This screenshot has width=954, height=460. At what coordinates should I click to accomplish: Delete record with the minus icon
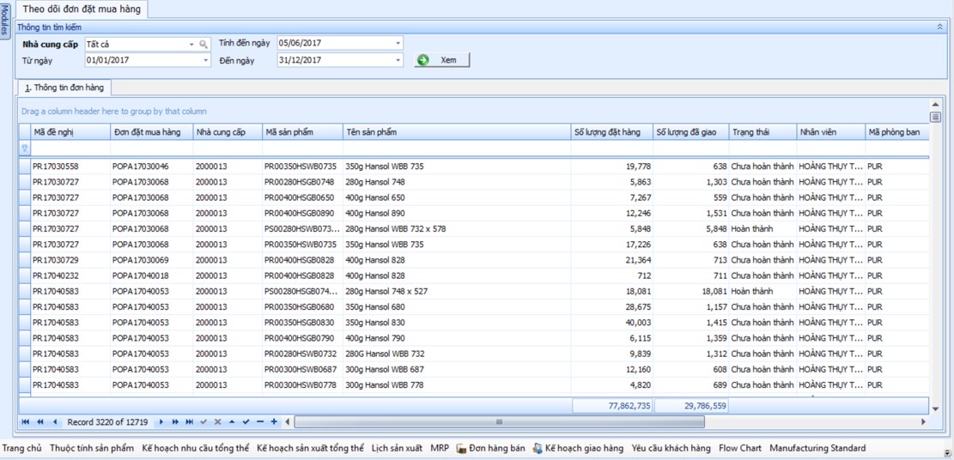(x=260, y=421)
